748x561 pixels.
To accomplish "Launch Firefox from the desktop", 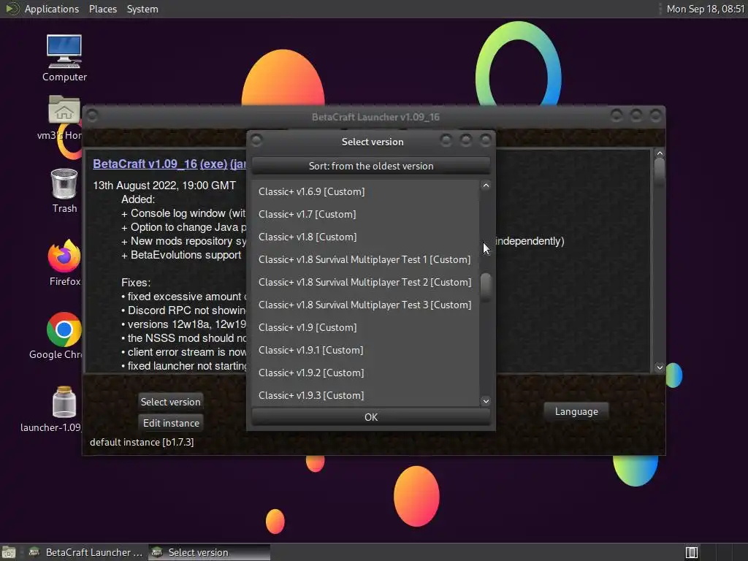I will pyautogui.click(x=64, y=262).
